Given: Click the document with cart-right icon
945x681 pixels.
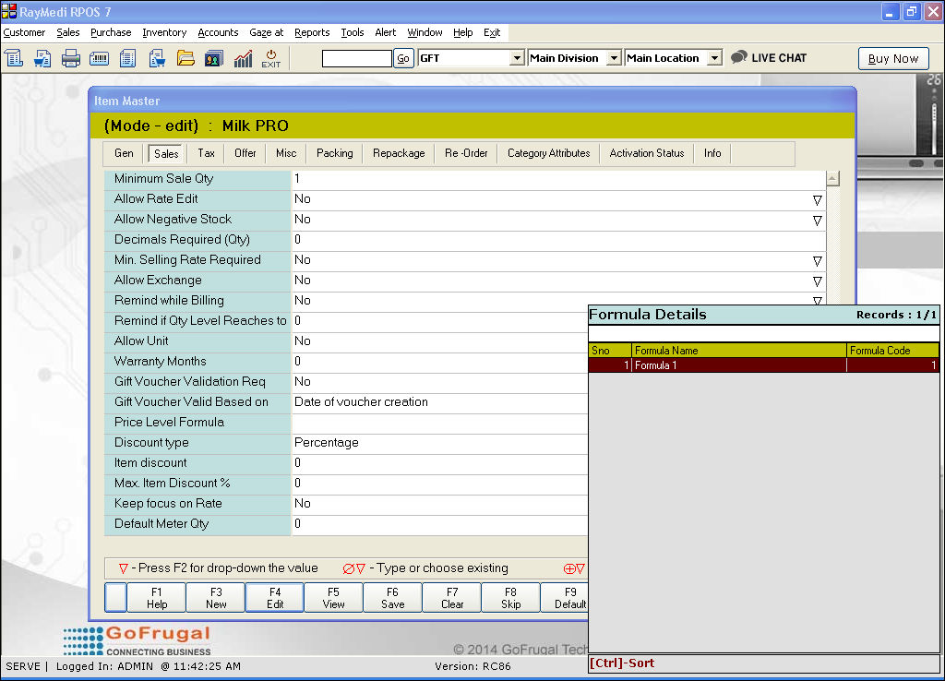Looking at the screenshot, I should click(x=157, y=58).
